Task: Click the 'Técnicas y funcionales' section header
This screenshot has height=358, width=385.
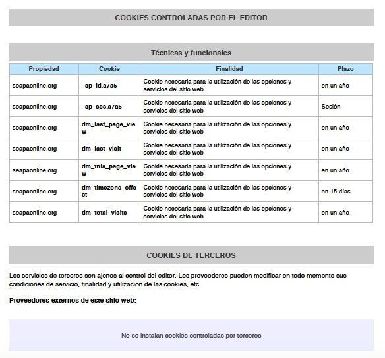Action: [191, 52]
